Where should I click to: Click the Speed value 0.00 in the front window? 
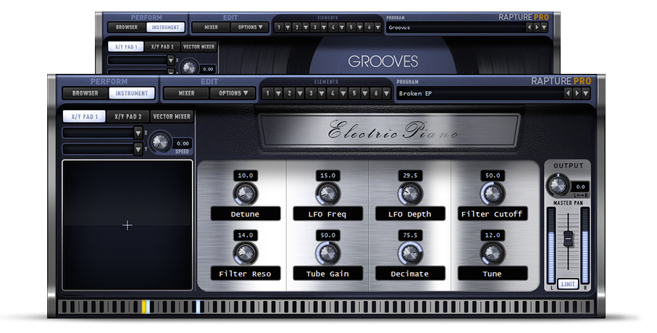[x=183, y=143]
